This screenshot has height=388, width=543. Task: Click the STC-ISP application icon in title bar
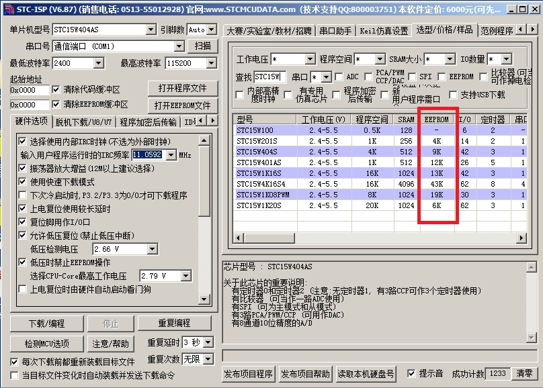tap(9, 9)
